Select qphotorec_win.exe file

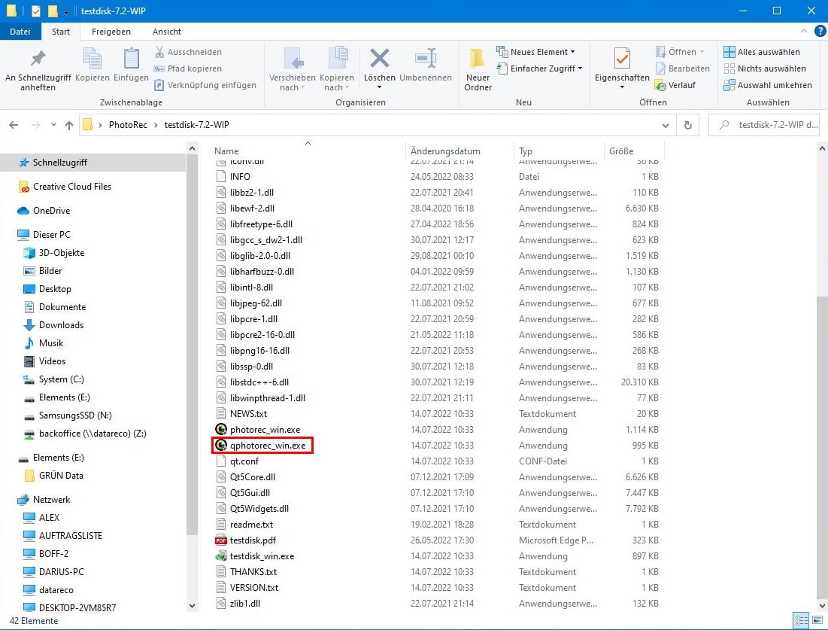pyautogui.click(x=267, y=446)
